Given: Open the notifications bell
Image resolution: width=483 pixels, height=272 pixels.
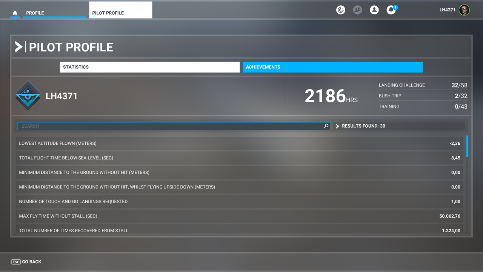Looking at the screenshot, I should click(391, 10).
